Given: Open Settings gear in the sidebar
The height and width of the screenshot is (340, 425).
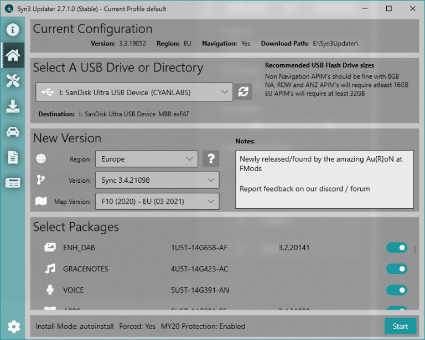Looking at the screenshot, I should point(13,327).
